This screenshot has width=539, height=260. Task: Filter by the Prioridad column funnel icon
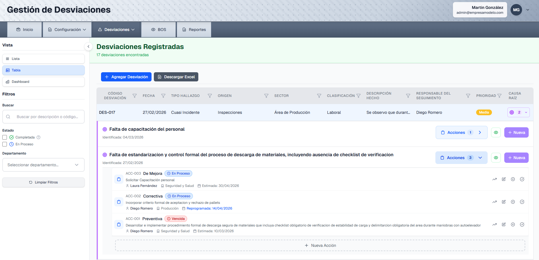point(499,96)
